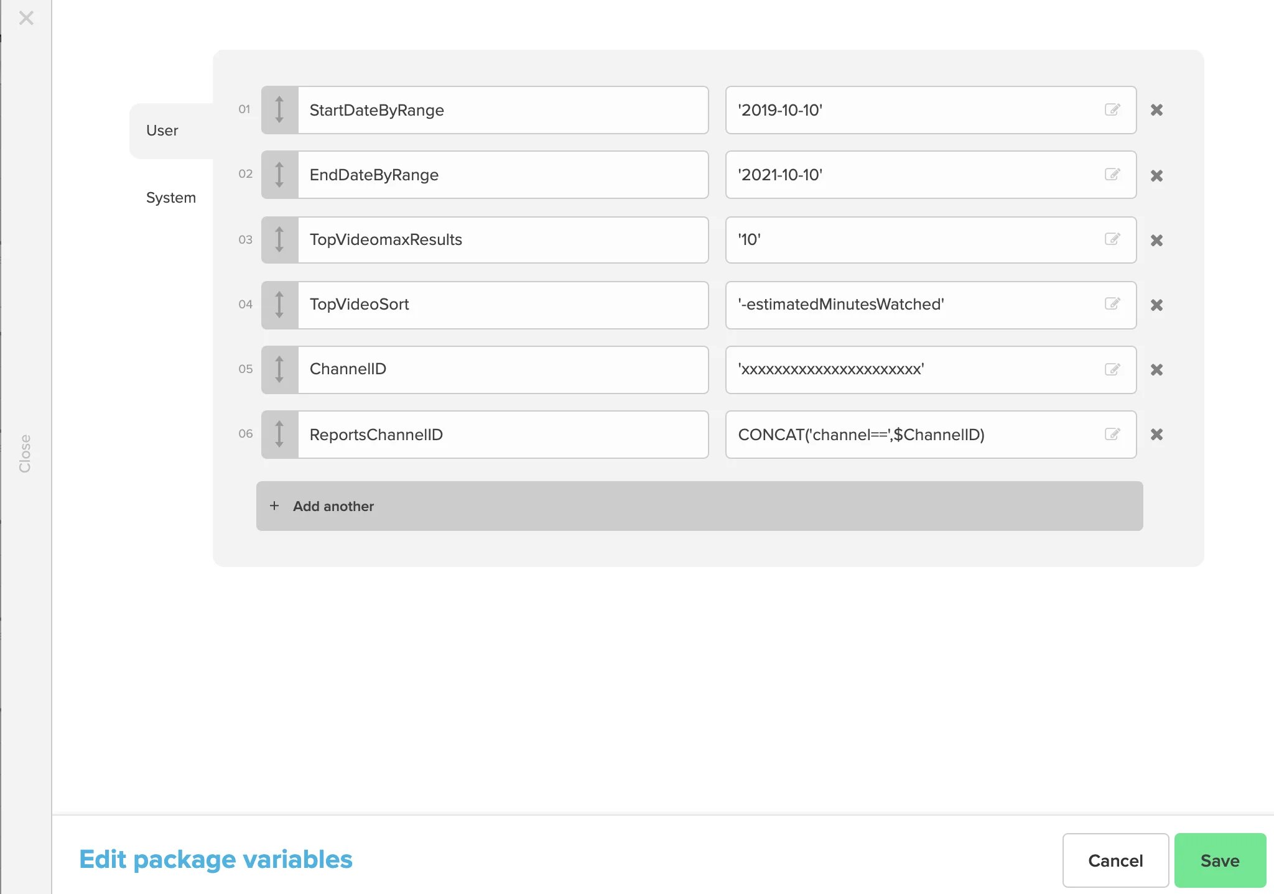This screenshot has height=894, width=1274.
Task: Open editor icon for ChannelID xxxx value
Action: coord(1112,369)
